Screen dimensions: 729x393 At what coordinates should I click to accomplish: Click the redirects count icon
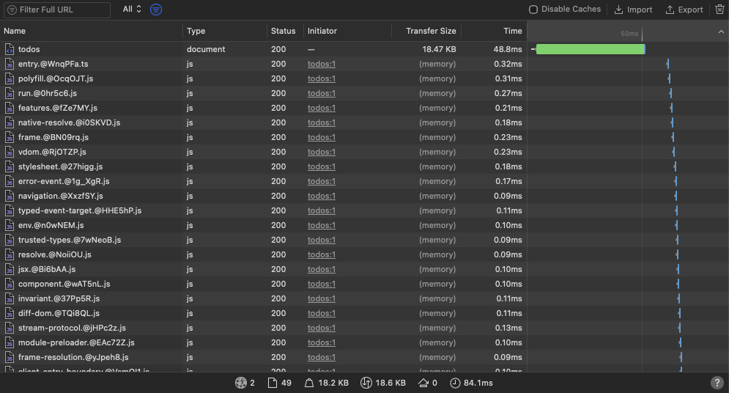coord(423,383)
